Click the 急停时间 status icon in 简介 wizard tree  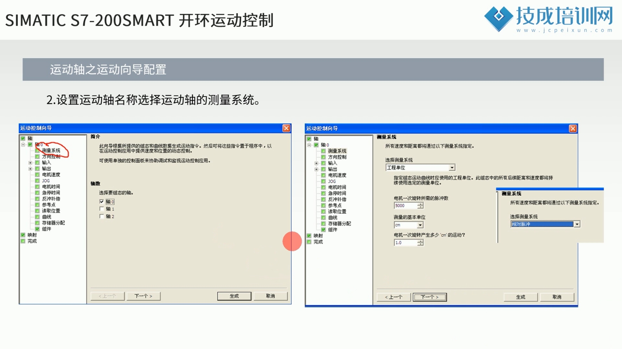click(x=37, y=193)
